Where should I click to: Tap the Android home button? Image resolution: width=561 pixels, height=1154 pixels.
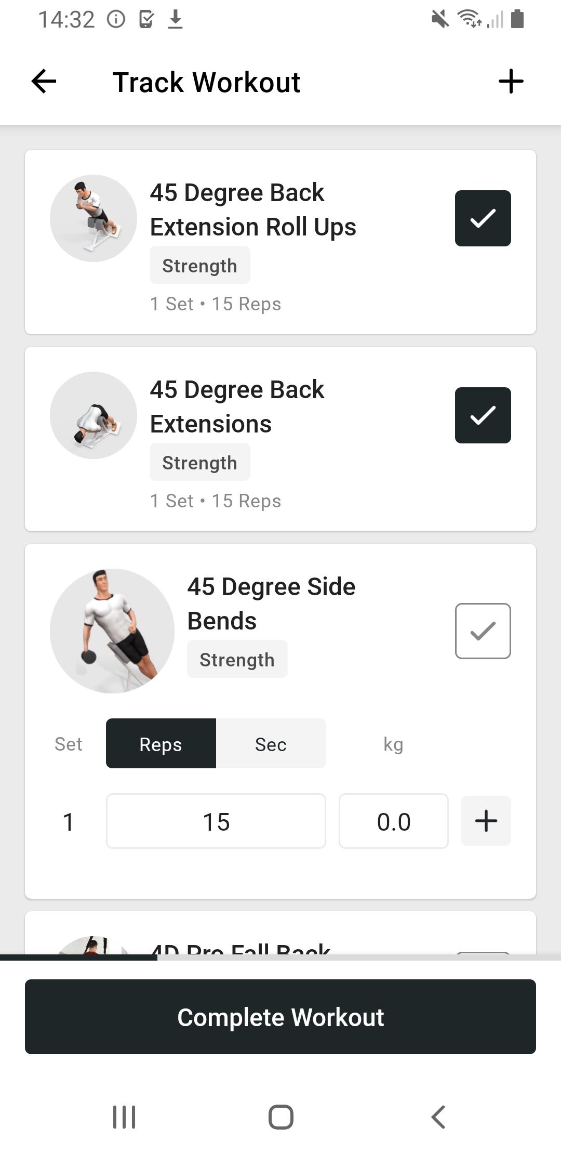click(x=281, y=1117)
